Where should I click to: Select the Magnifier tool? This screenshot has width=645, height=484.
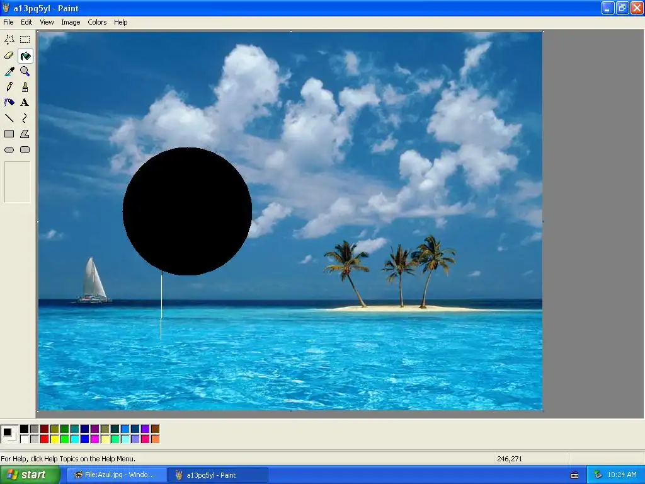click(25, 71)
